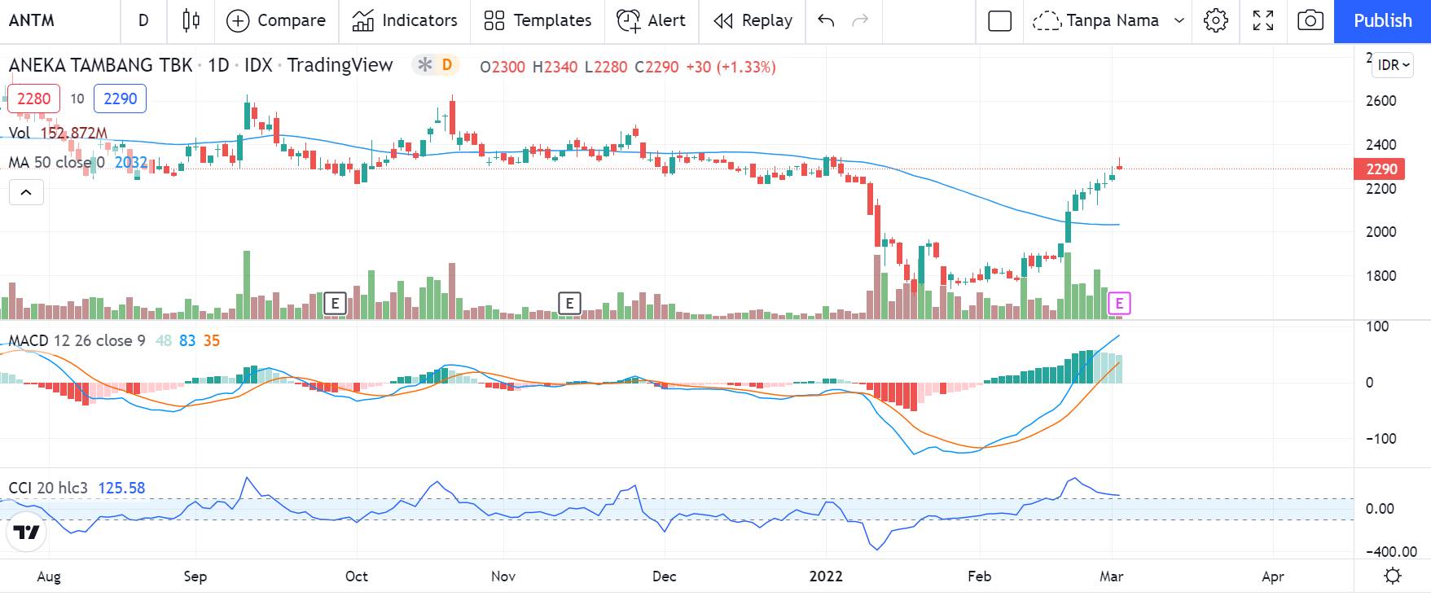Click the TradingView logo
This screenshot has width=1431, height=596.
(x=27, y=532)
